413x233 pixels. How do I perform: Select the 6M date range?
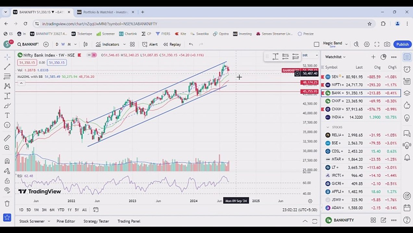point(52,210)
